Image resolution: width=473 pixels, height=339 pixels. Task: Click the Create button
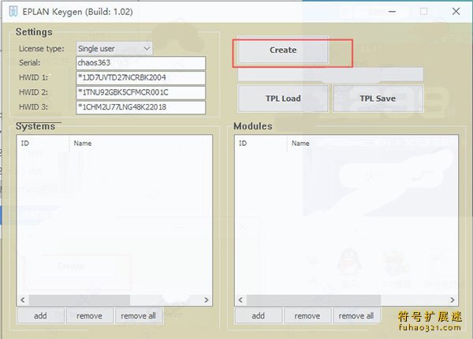click(x=283, y=50)
